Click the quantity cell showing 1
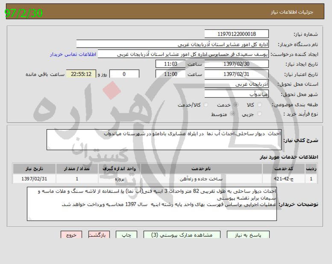The image size is (332, 264). click(77, 179)
